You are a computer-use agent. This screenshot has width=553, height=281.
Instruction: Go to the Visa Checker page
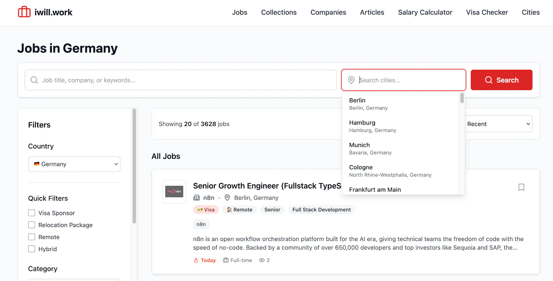pos(487,12)
